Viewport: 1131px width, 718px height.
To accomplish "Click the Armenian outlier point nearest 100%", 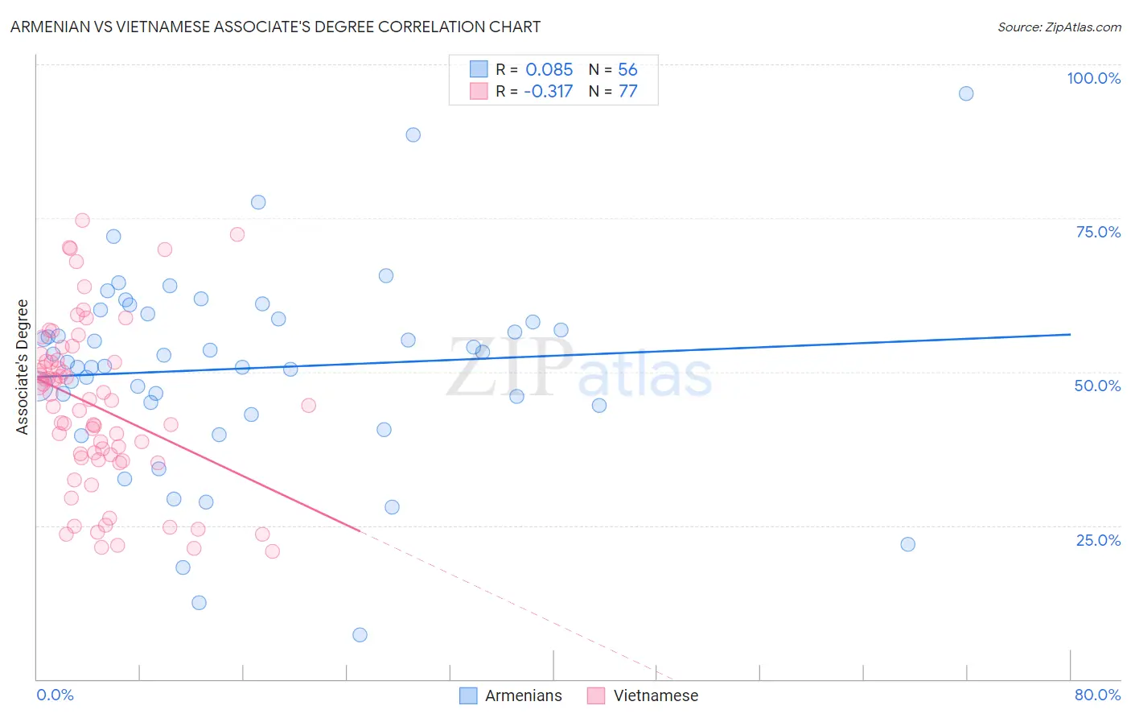I will tap(966, 93).
